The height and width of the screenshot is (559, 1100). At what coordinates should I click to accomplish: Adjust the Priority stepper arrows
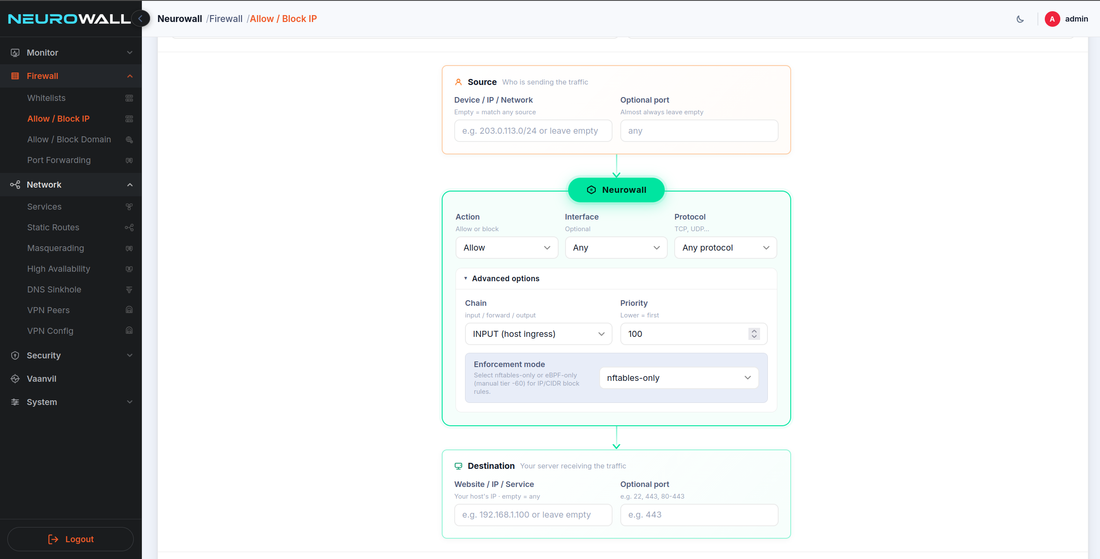[754, 334]
